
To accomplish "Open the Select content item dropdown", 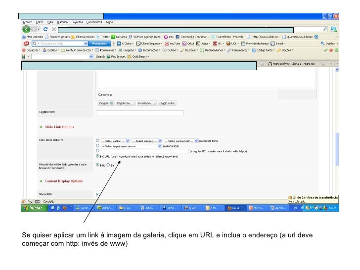I will pos(181,141).
